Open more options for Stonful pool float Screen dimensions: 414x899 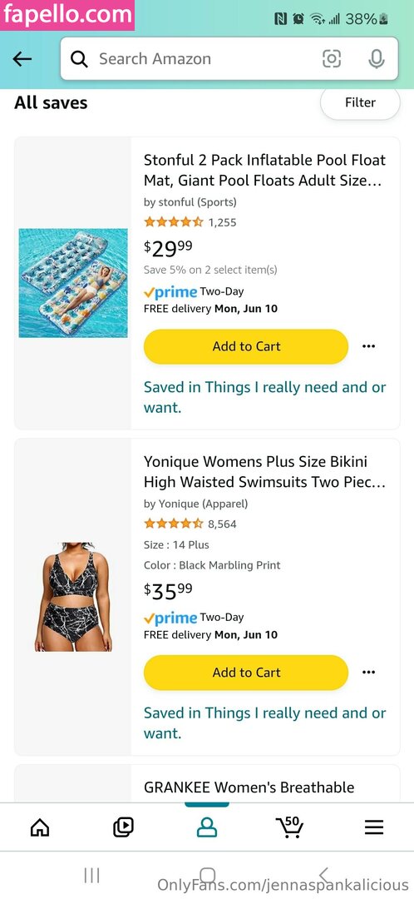[x=369, y=346]
